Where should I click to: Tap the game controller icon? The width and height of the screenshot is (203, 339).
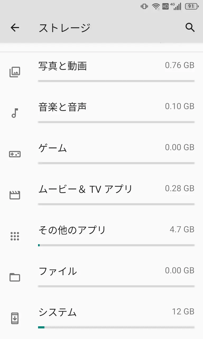click(15, 154)
